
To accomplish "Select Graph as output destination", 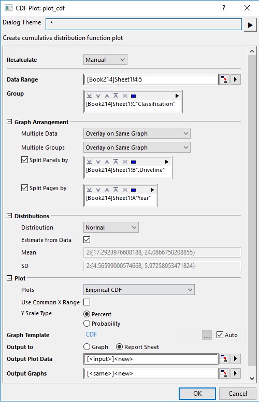I will pos(87,347).
